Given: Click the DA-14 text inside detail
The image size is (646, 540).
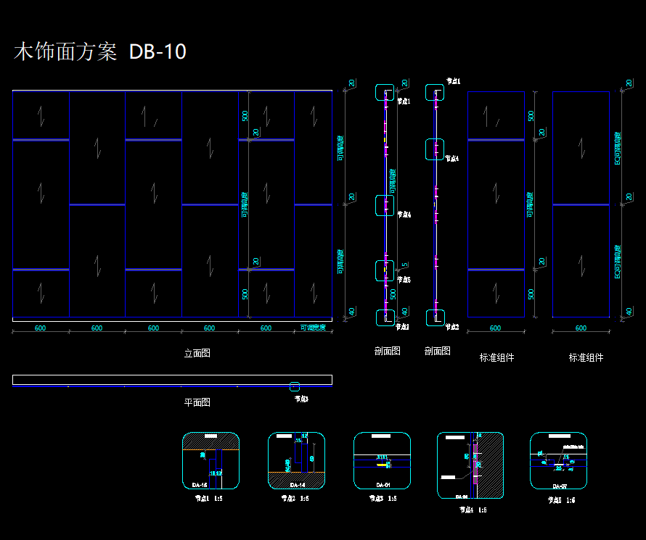Looking at the screenshot, I should tap(298, 486).
